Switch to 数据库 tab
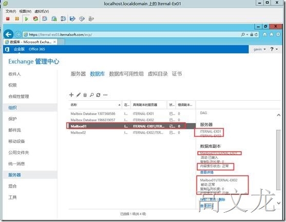The image size is (286, 222). point(97,74)
